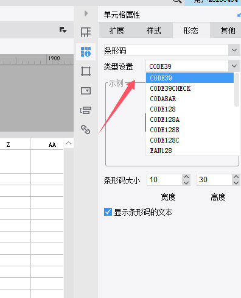Click the 1900 ruler mark
This screenshot has width=241, height=298.
[54, 59]
